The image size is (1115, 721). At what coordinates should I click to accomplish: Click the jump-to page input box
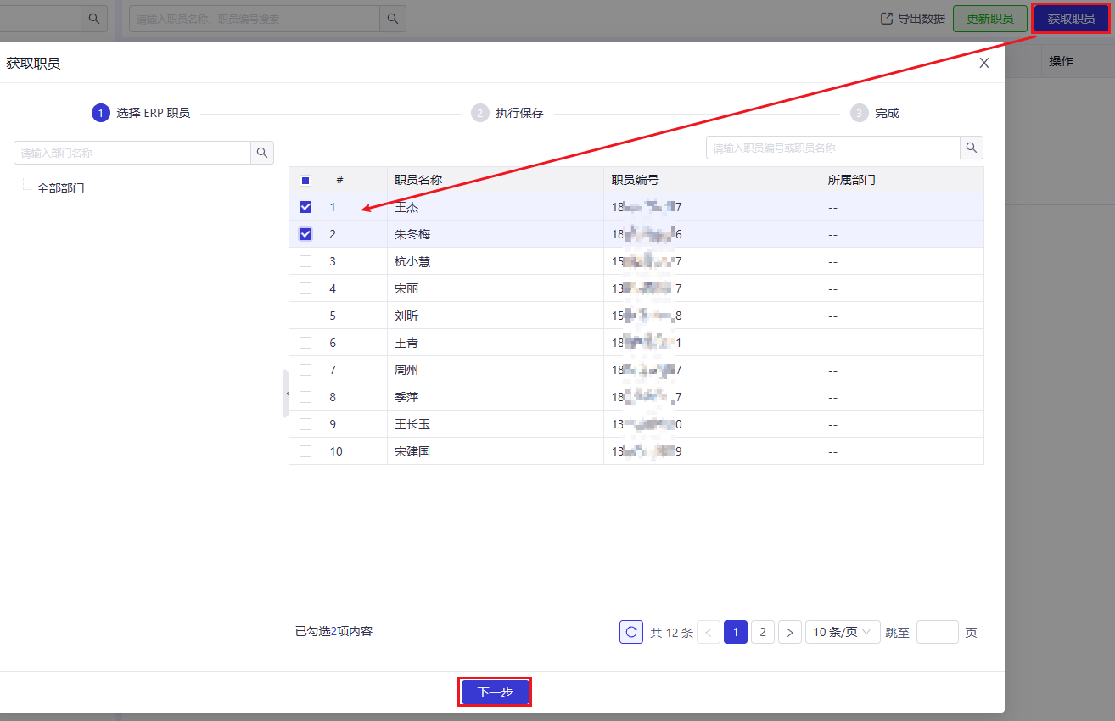(x=938, y=632)
